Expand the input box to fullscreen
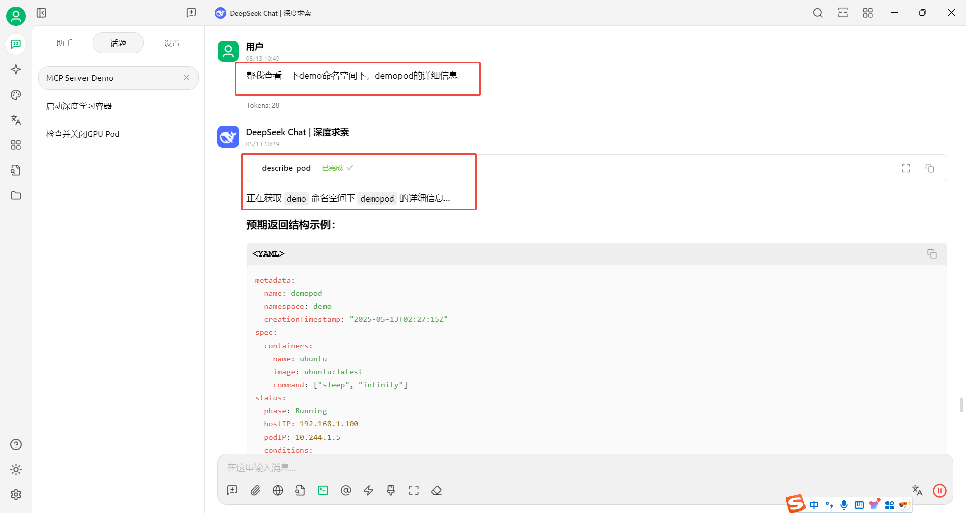 point(414,491)
